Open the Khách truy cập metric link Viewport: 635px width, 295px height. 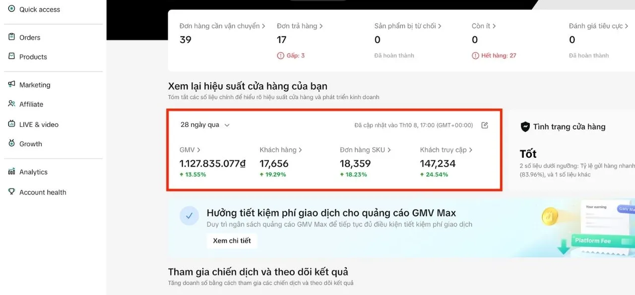pyautogui.click(x=446, y=150)
